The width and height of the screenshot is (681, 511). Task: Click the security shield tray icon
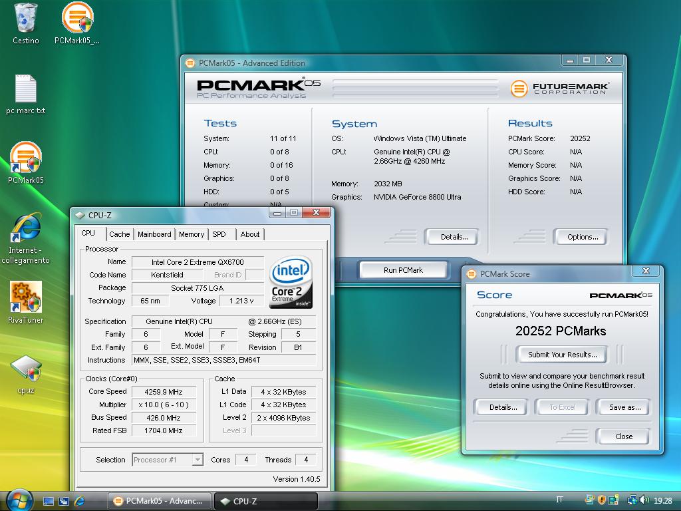coord(601,500)
